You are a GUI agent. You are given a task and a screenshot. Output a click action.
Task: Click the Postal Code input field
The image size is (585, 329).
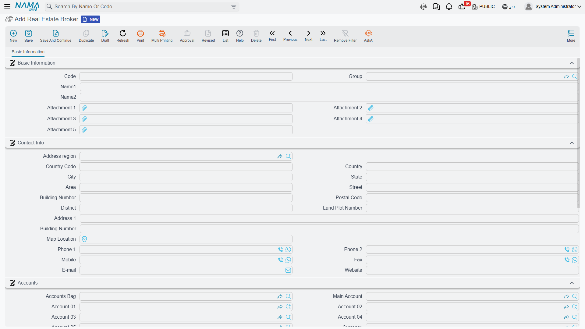click(472, 198)
